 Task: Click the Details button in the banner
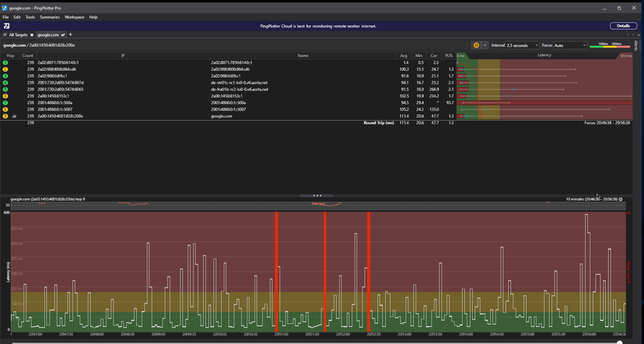point(623,26)
